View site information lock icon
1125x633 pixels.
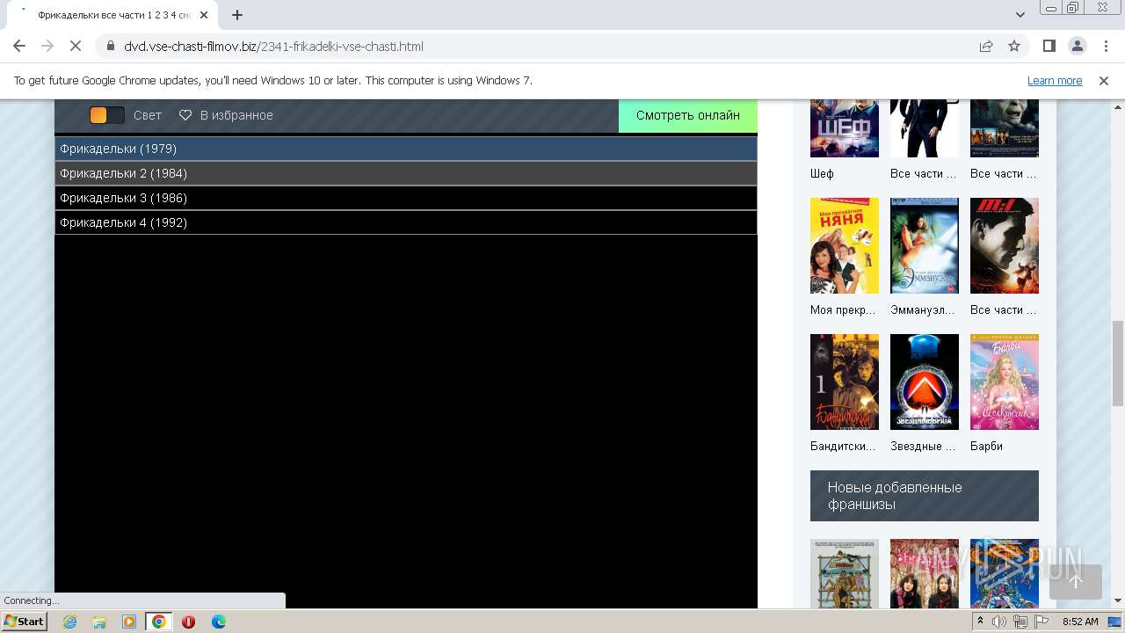(110, 46)
